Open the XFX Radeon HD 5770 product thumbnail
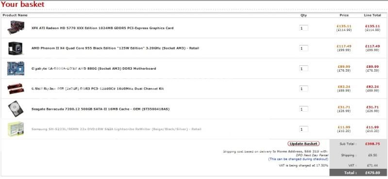 point(16,28)
